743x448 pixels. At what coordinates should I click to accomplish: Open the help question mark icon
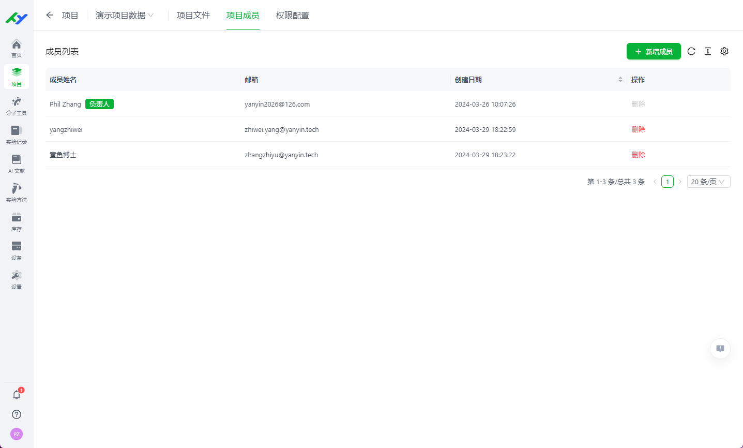click(x=17, y=414)
